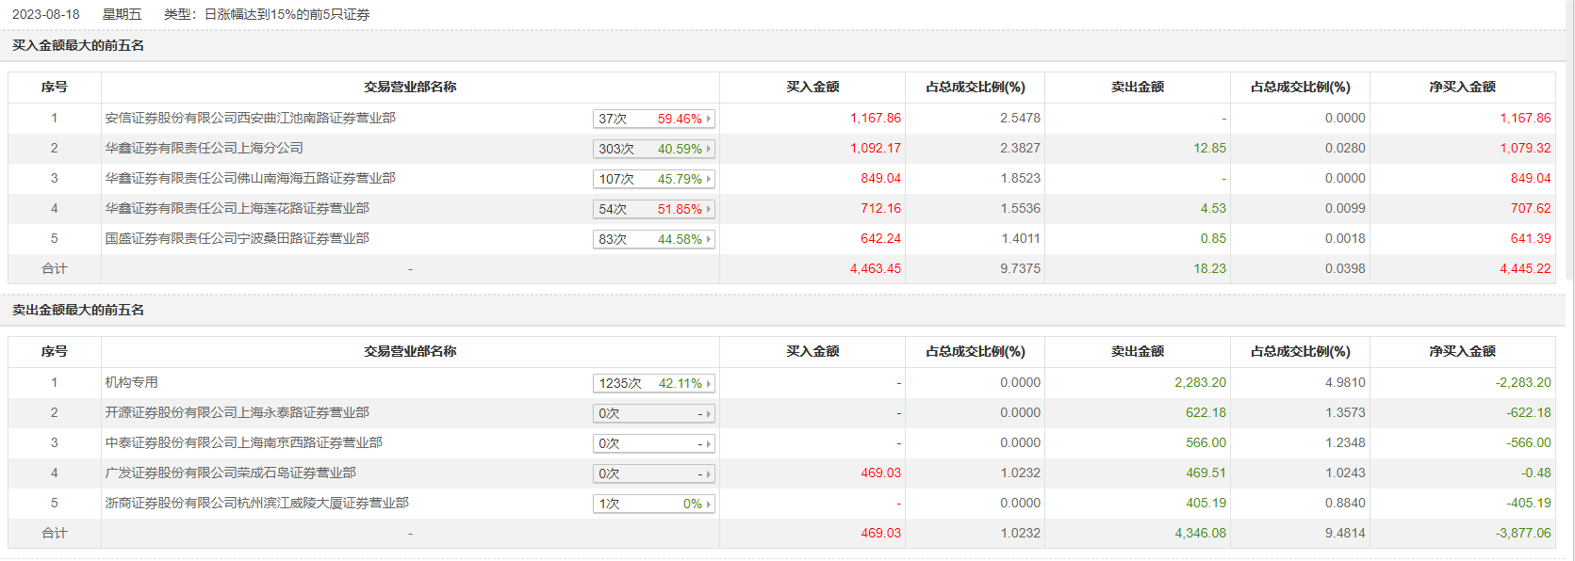Click 广发证券荣成石岛 branch name
The width and height of the screenshot is (1575, 561).
point(230,473)
